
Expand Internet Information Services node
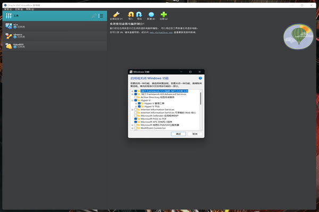click(x=133, y=110)
